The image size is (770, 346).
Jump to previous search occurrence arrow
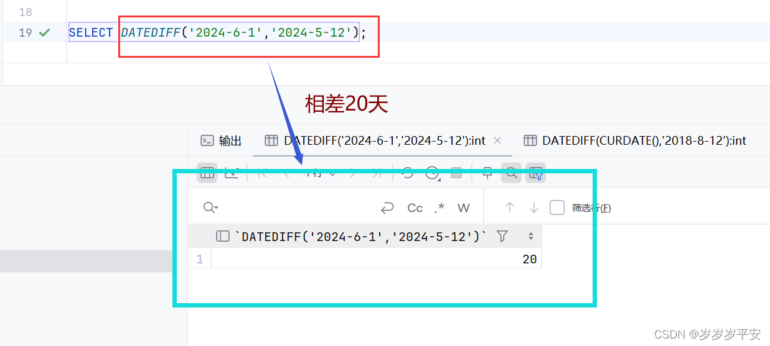point(510,207)
